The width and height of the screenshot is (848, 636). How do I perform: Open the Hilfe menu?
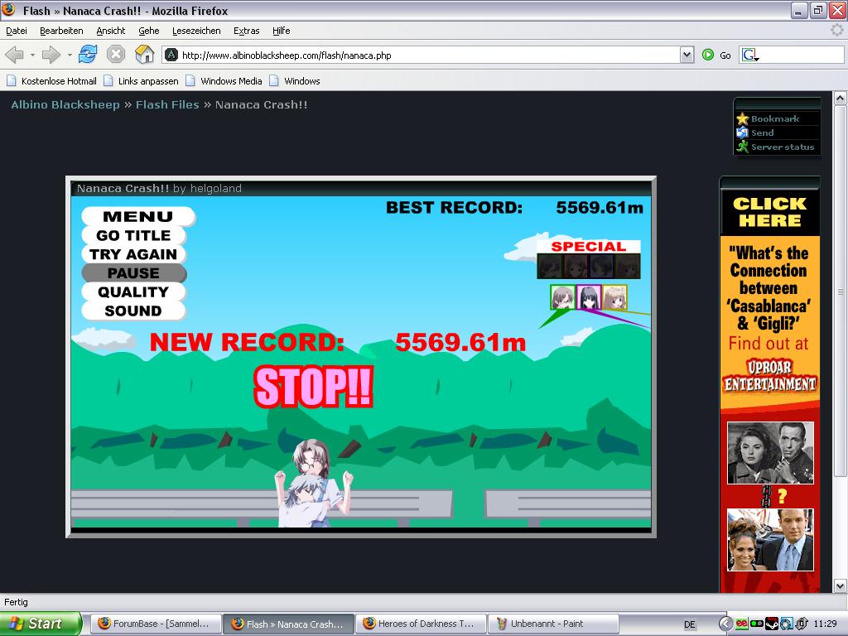coord(282,31)
